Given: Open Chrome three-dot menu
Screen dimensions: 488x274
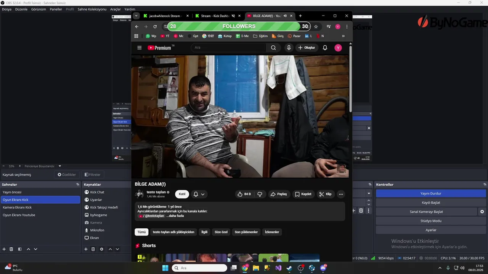Looking at the screenshot, I should pyautogui.click(x=347, y=27).
